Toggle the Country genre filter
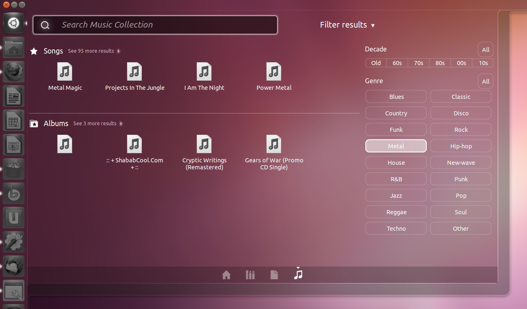 pos(396,113)
